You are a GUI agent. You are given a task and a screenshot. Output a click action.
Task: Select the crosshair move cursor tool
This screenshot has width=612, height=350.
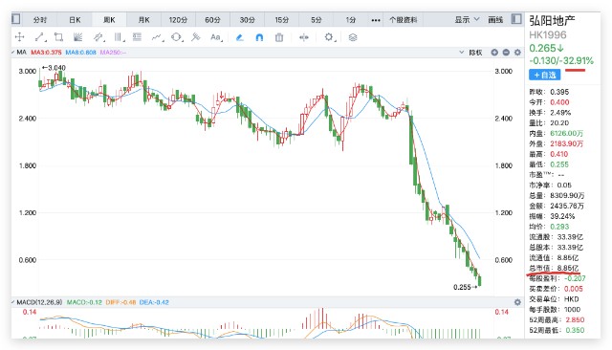coord(19,37)
